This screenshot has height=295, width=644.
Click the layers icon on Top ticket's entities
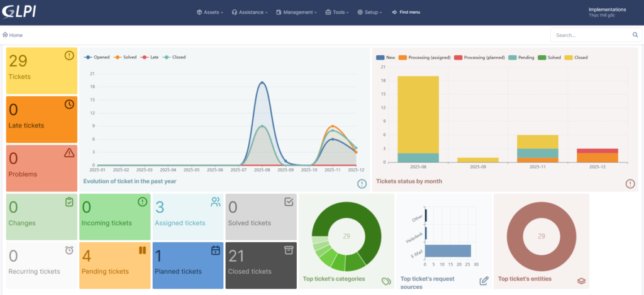[x=581, y=281]
